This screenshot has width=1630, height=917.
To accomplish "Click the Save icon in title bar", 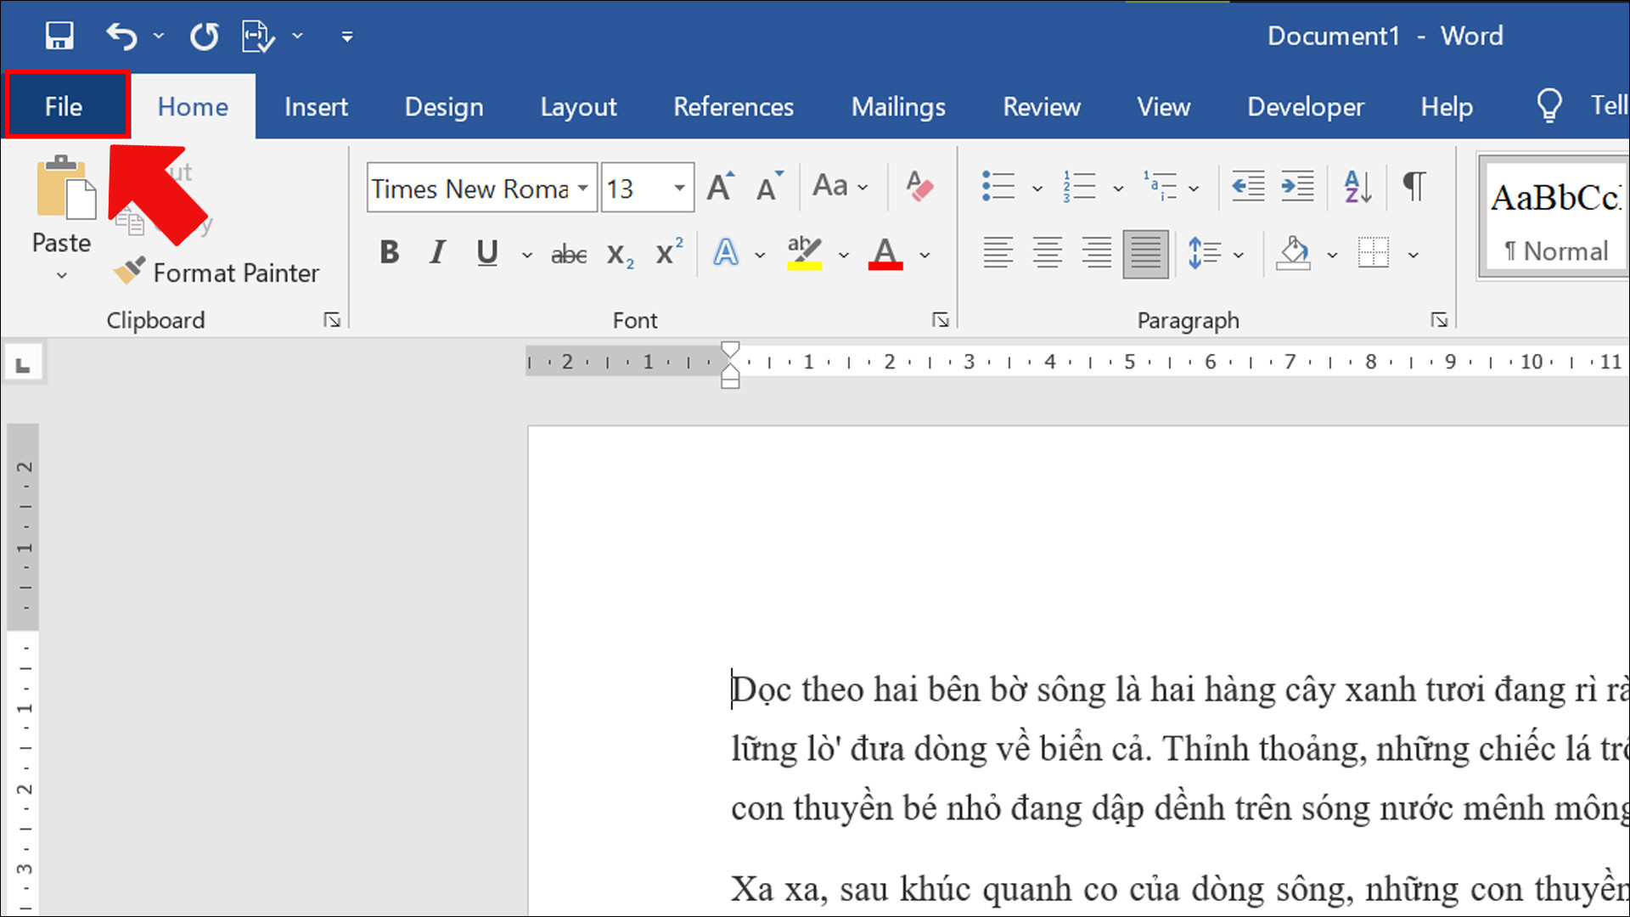I will click(59, 36).
